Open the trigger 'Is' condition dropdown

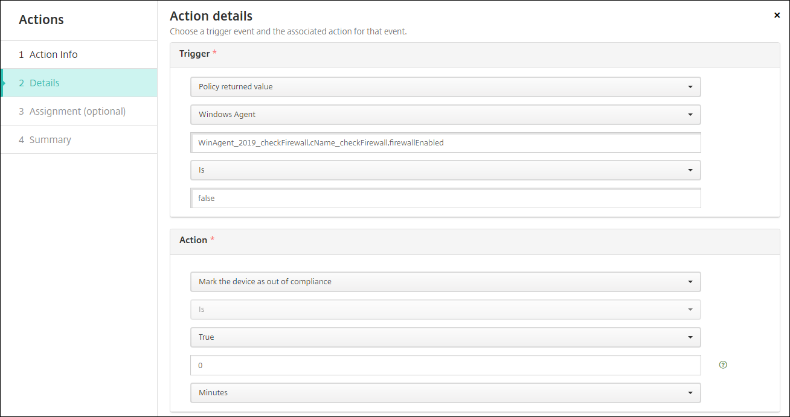[445, 170]
